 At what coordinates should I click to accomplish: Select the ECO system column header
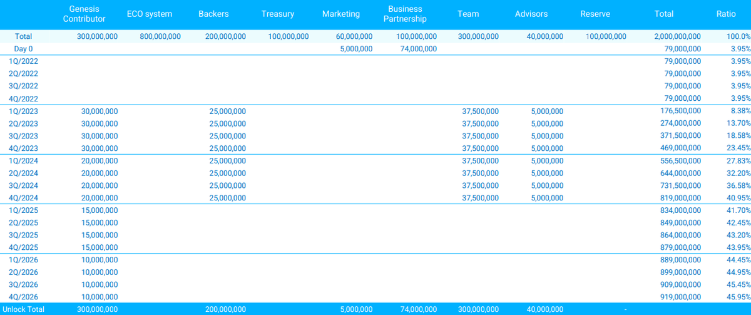click(x=149, y=14)
